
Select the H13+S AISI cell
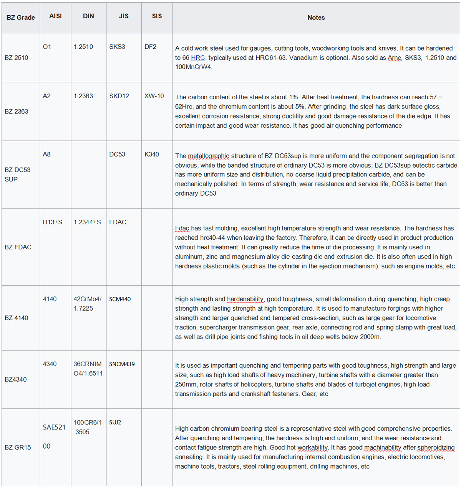point(53,222)
